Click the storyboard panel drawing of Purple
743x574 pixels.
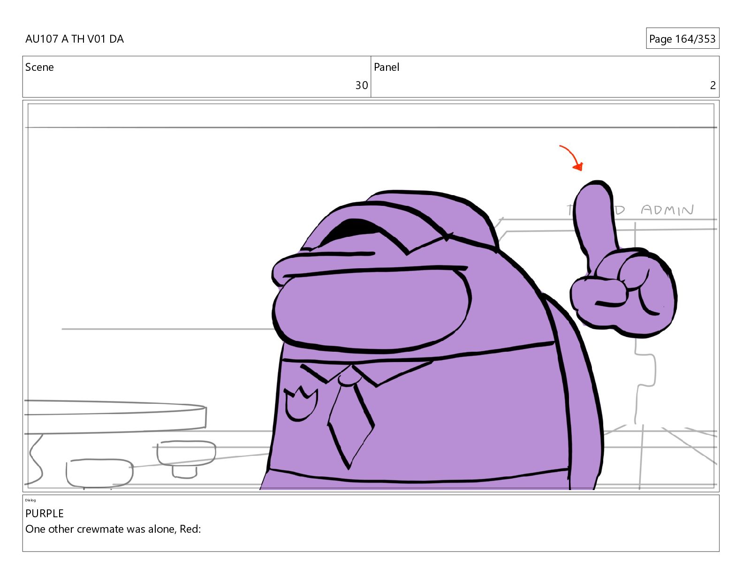[371, 296]
